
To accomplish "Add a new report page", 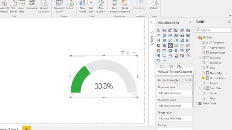I will [26, 128].
